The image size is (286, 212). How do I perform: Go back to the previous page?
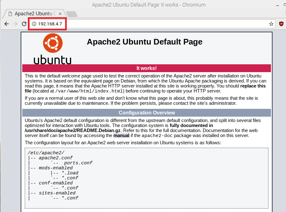click(7, 24)
